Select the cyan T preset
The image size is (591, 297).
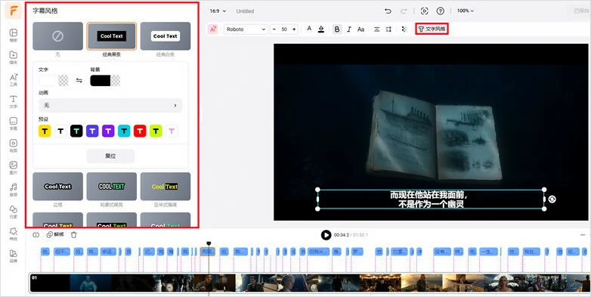click(124, 131)
